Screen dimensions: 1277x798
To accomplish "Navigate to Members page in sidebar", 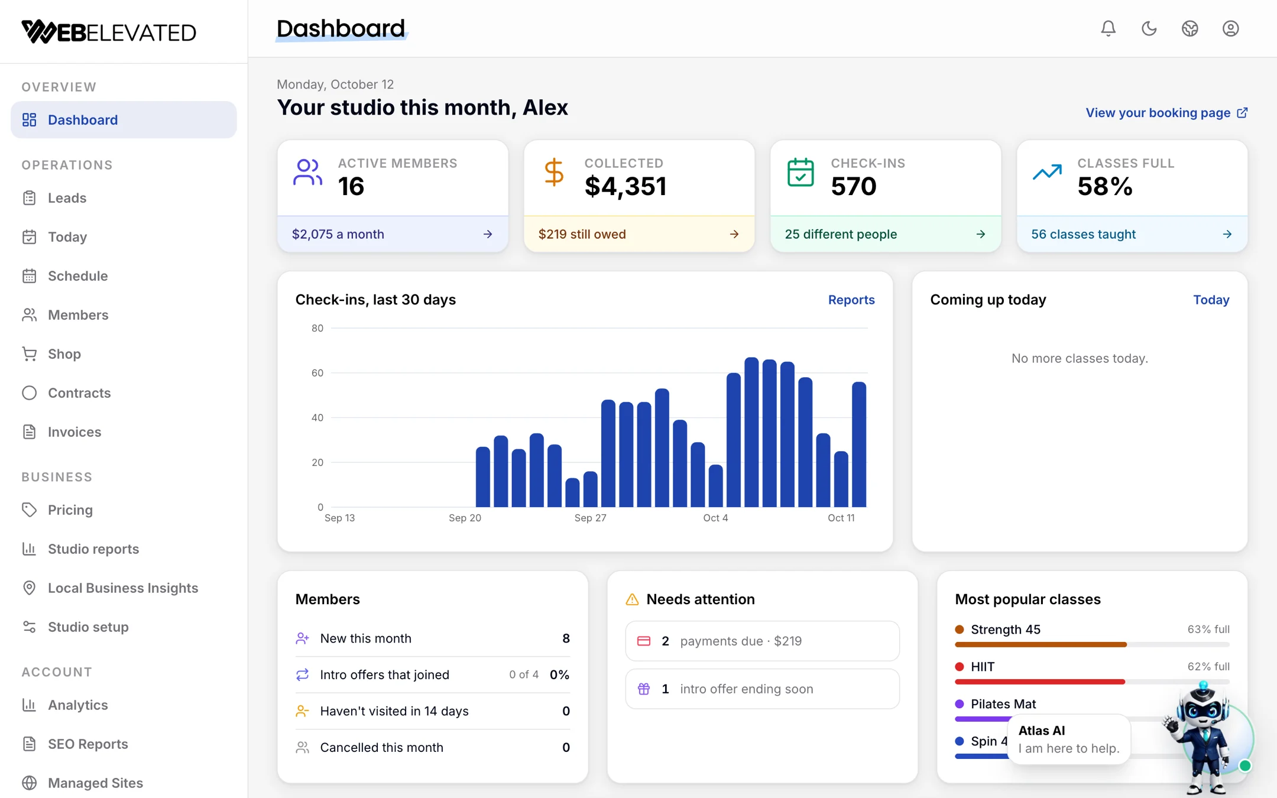I will 124,314.
